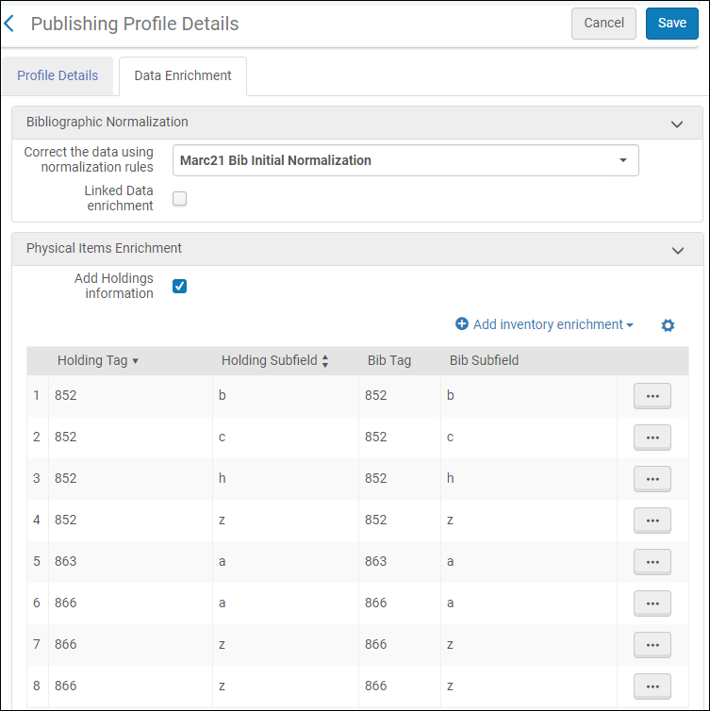Screen dimensions: 710x711
Task: Select the Data Enrichment tab
Action: coord(183,75)
